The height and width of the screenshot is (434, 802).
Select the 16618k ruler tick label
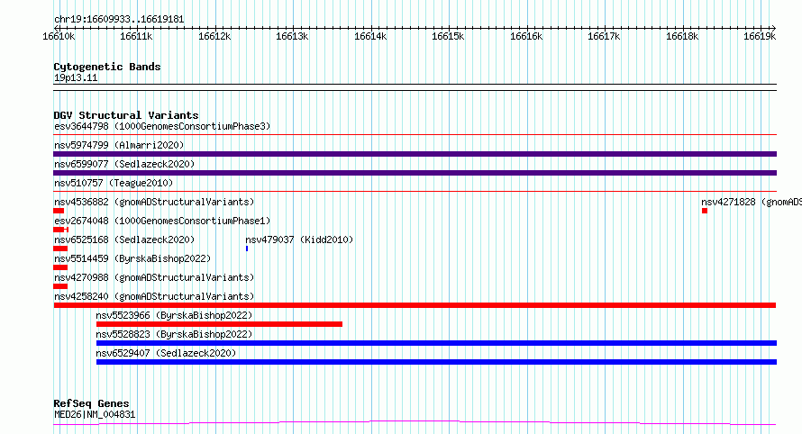[682, 36]
